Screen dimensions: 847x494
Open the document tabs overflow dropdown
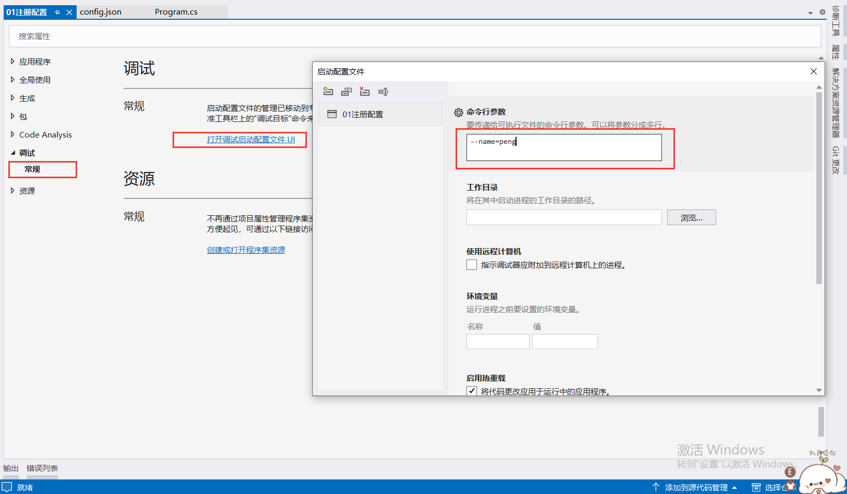pyautogui.click(x=811, y=13)
